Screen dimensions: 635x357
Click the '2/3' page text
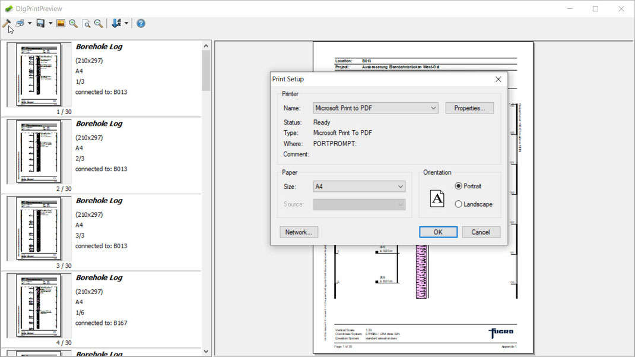coord(80,159)
